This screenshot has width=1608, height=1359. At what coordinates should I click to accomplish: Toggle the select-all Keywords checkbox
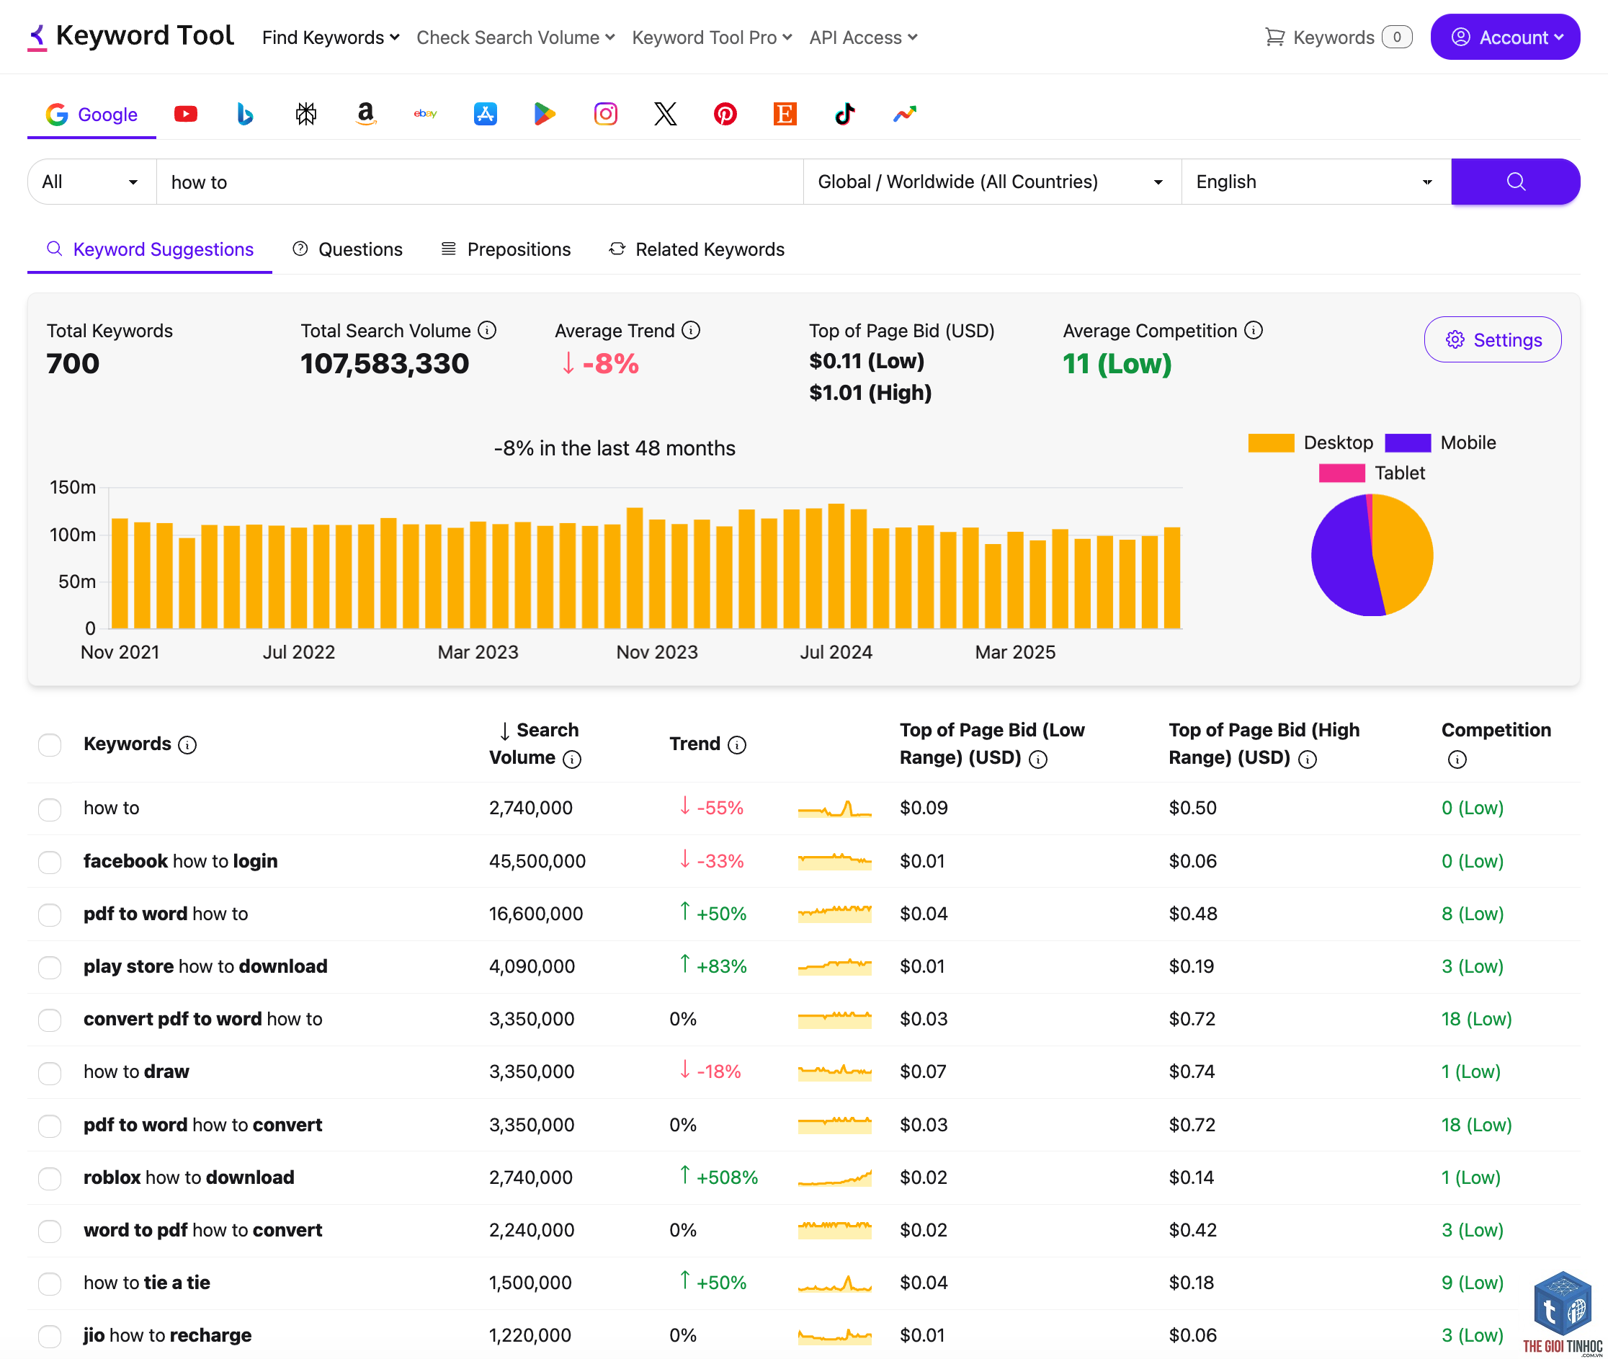coord(50,744)
